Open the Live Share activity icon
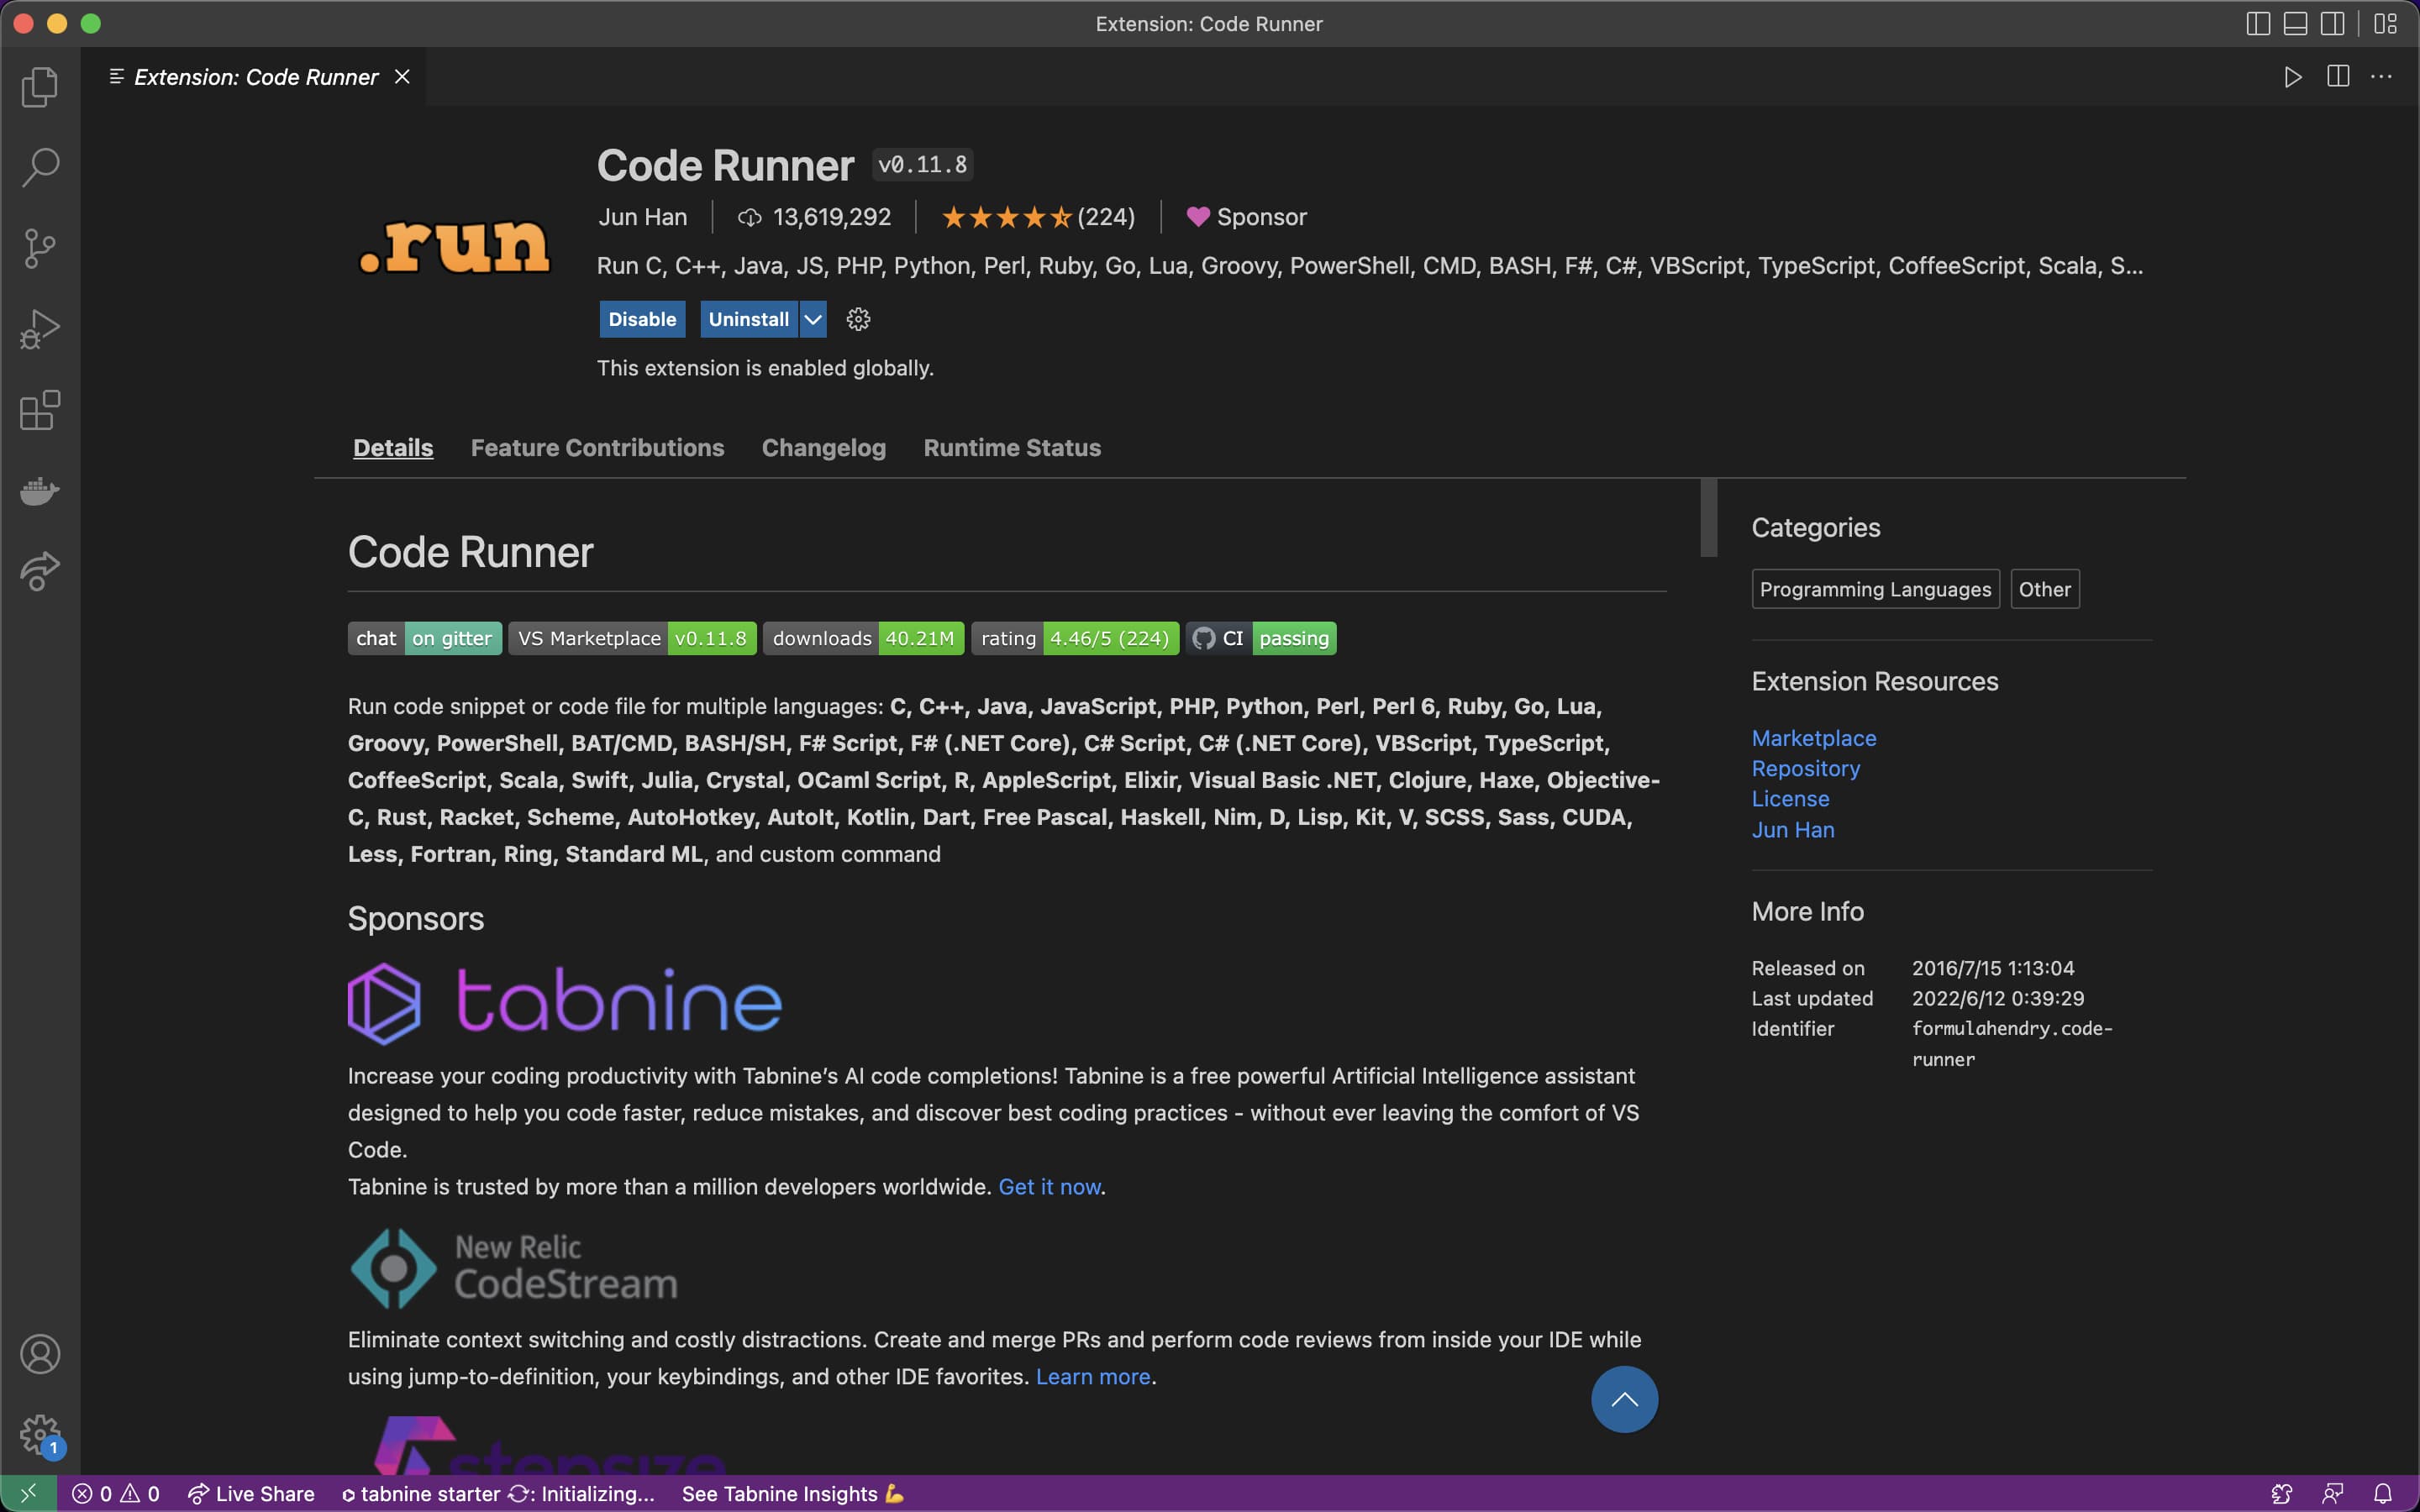Viewport: 2420px width, 1512px height. point(40,571)
